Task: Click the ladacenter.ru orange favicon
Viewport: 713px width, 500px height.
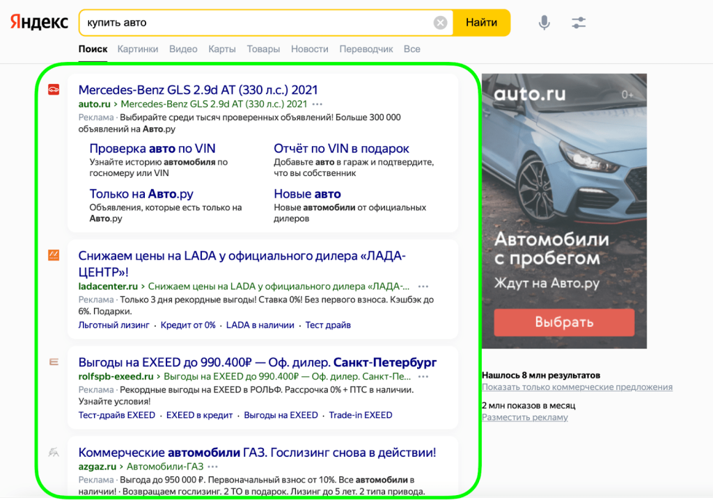Action: (x=54, y=255)
